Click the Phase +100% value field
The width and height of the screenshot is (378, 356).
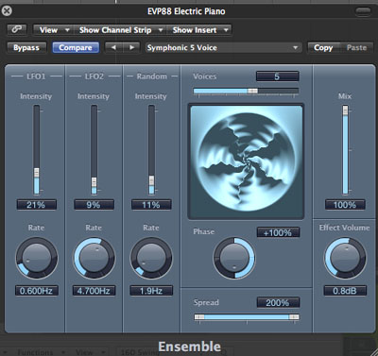click(x=278, y=232)
